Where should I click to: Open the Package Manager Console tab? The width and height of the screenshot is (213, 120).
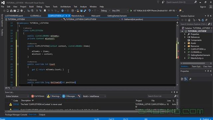point(16,115)
